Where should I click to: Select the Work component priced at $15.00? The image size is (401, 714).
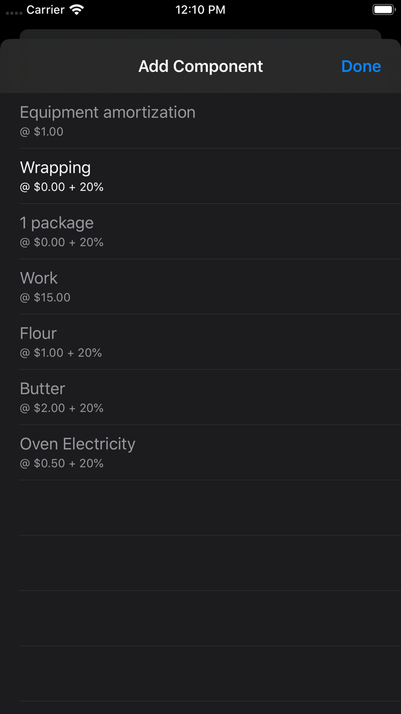(39, 278)
